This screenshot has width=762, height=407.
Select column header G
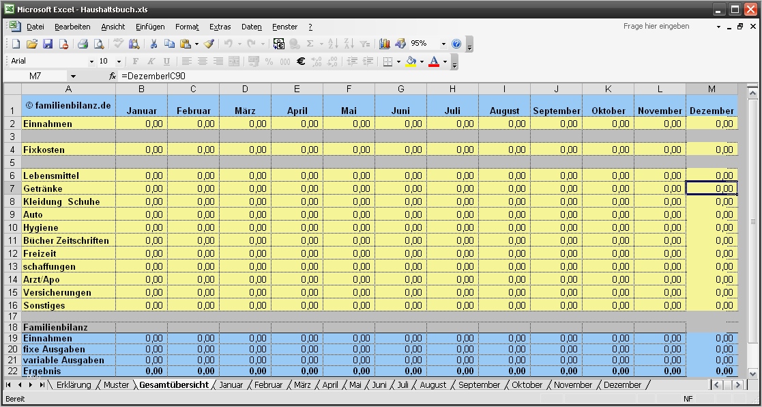pos(400,89)
